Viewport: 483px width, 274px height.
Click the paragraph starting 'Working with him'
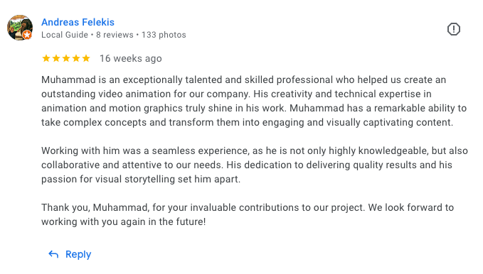(255, 165)
